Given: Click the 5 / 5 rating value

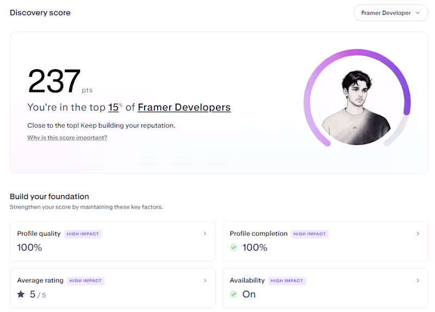Looking at the screenshot, I should [x=38, y=294].
